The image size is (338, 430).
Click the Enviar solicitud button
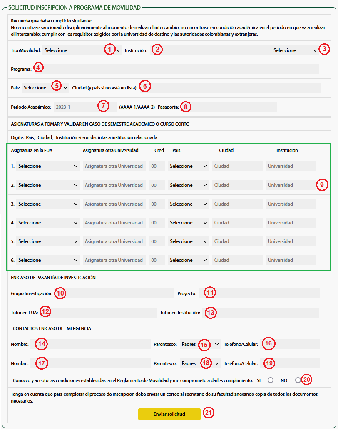click(x=169, y=414)
